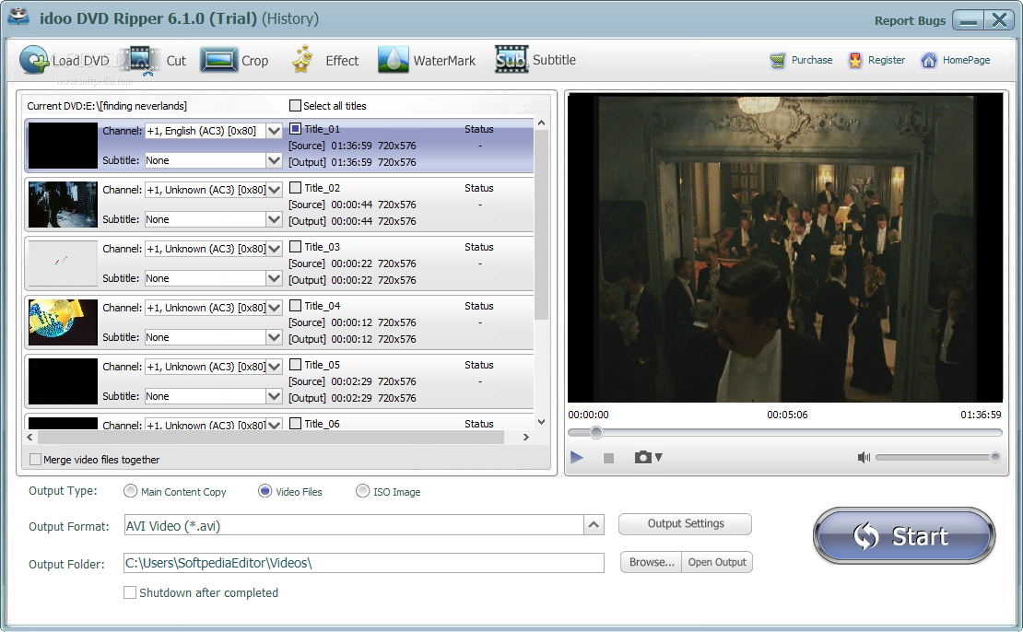Expand Title_02 audio Channel dropdown

pyautogui.click(x=274, y=190)
